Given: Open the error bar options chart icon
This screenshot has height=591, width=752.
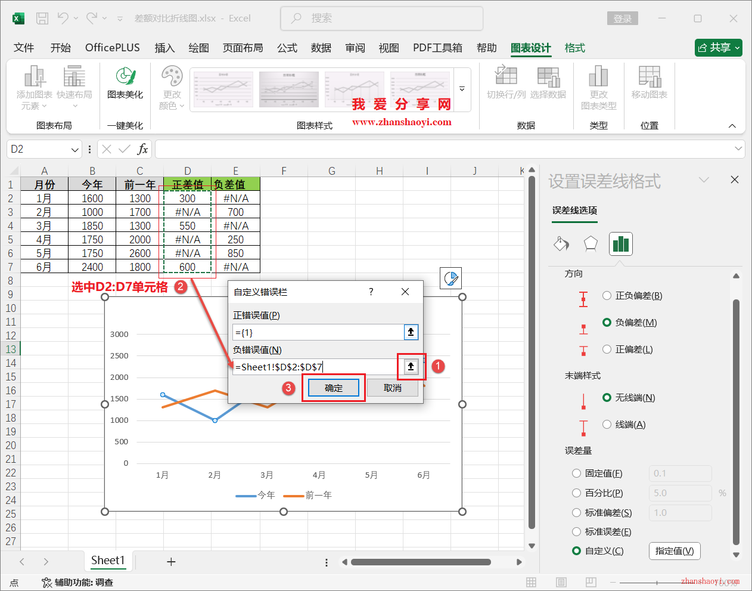Looking at the screenshot, I should coord(620,243).
